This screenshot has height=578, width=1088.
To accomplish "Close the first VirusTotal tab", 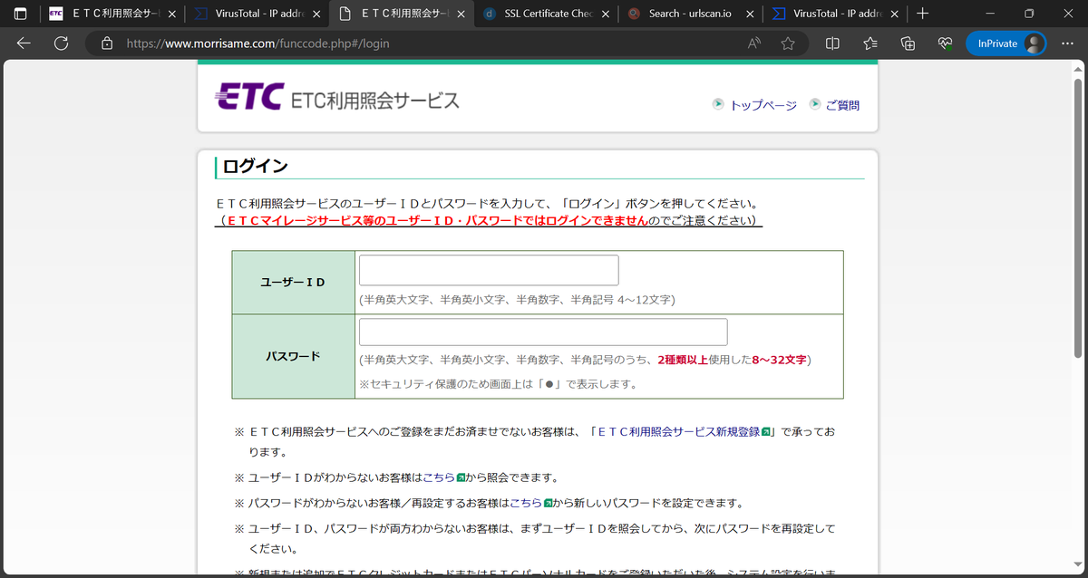I will point(317,14).
